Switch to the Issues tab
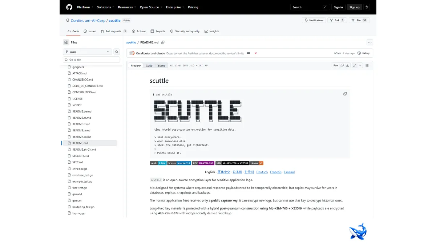 pyautogui.click(x=90, y=31)
